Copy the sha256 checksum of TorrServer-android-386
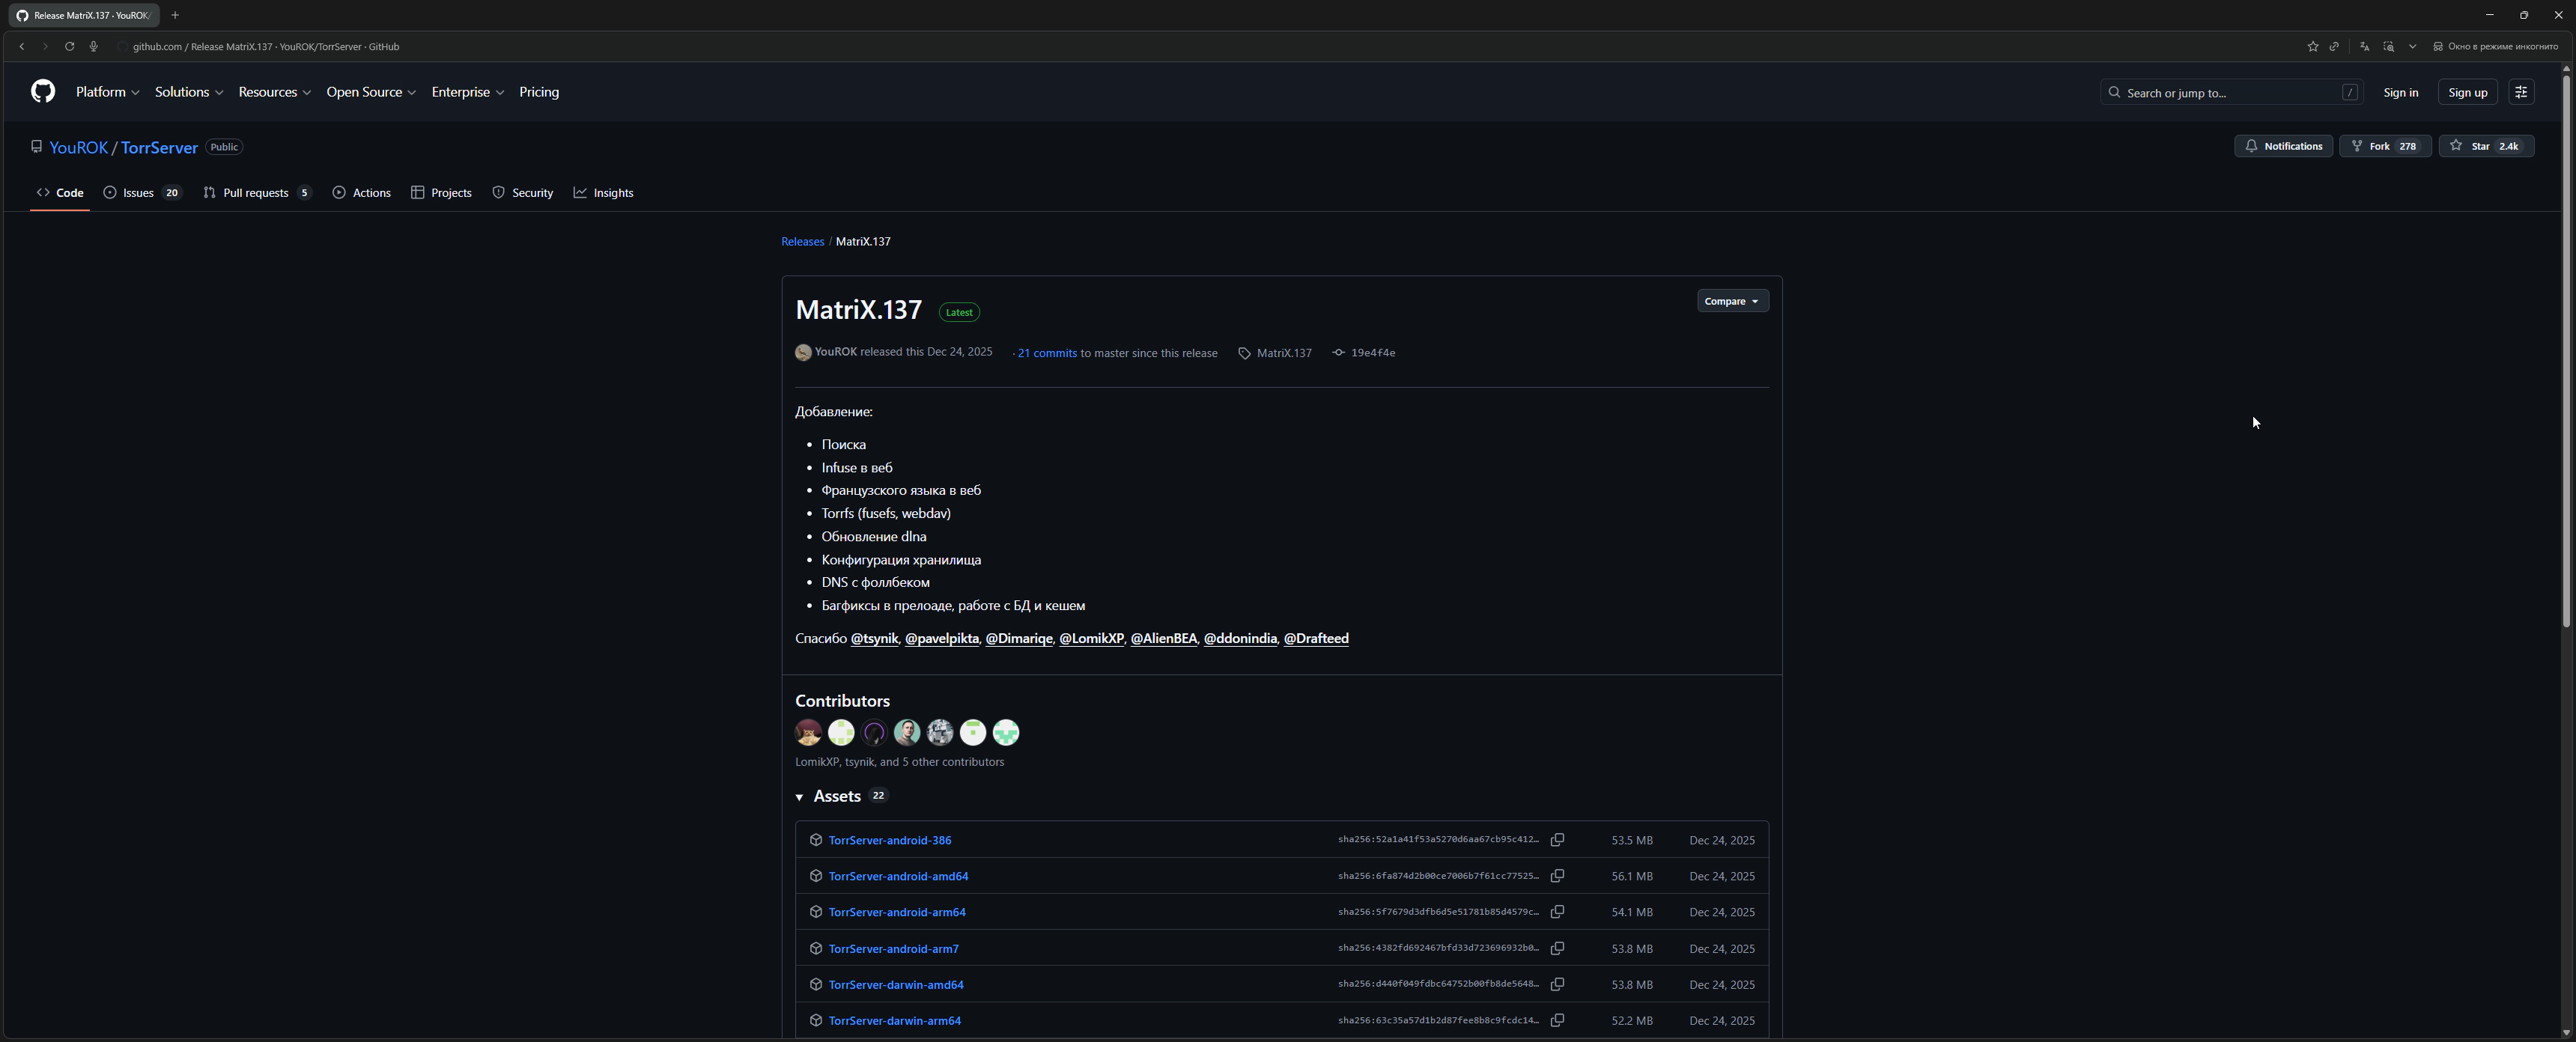 tap(1557, 840)
